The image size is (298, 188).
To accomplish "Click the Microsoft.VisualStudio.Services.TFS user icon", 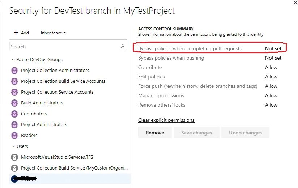I will [14, 157].
